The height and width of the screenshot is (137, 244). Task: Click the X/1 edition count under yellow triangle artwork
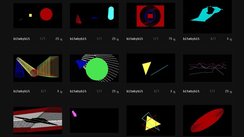coord(156,91)
